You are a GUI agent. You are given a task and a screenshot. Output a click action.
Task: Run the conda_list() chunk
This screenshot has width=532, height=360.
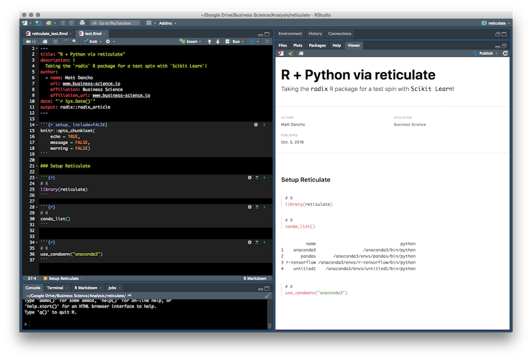point(264,207)
